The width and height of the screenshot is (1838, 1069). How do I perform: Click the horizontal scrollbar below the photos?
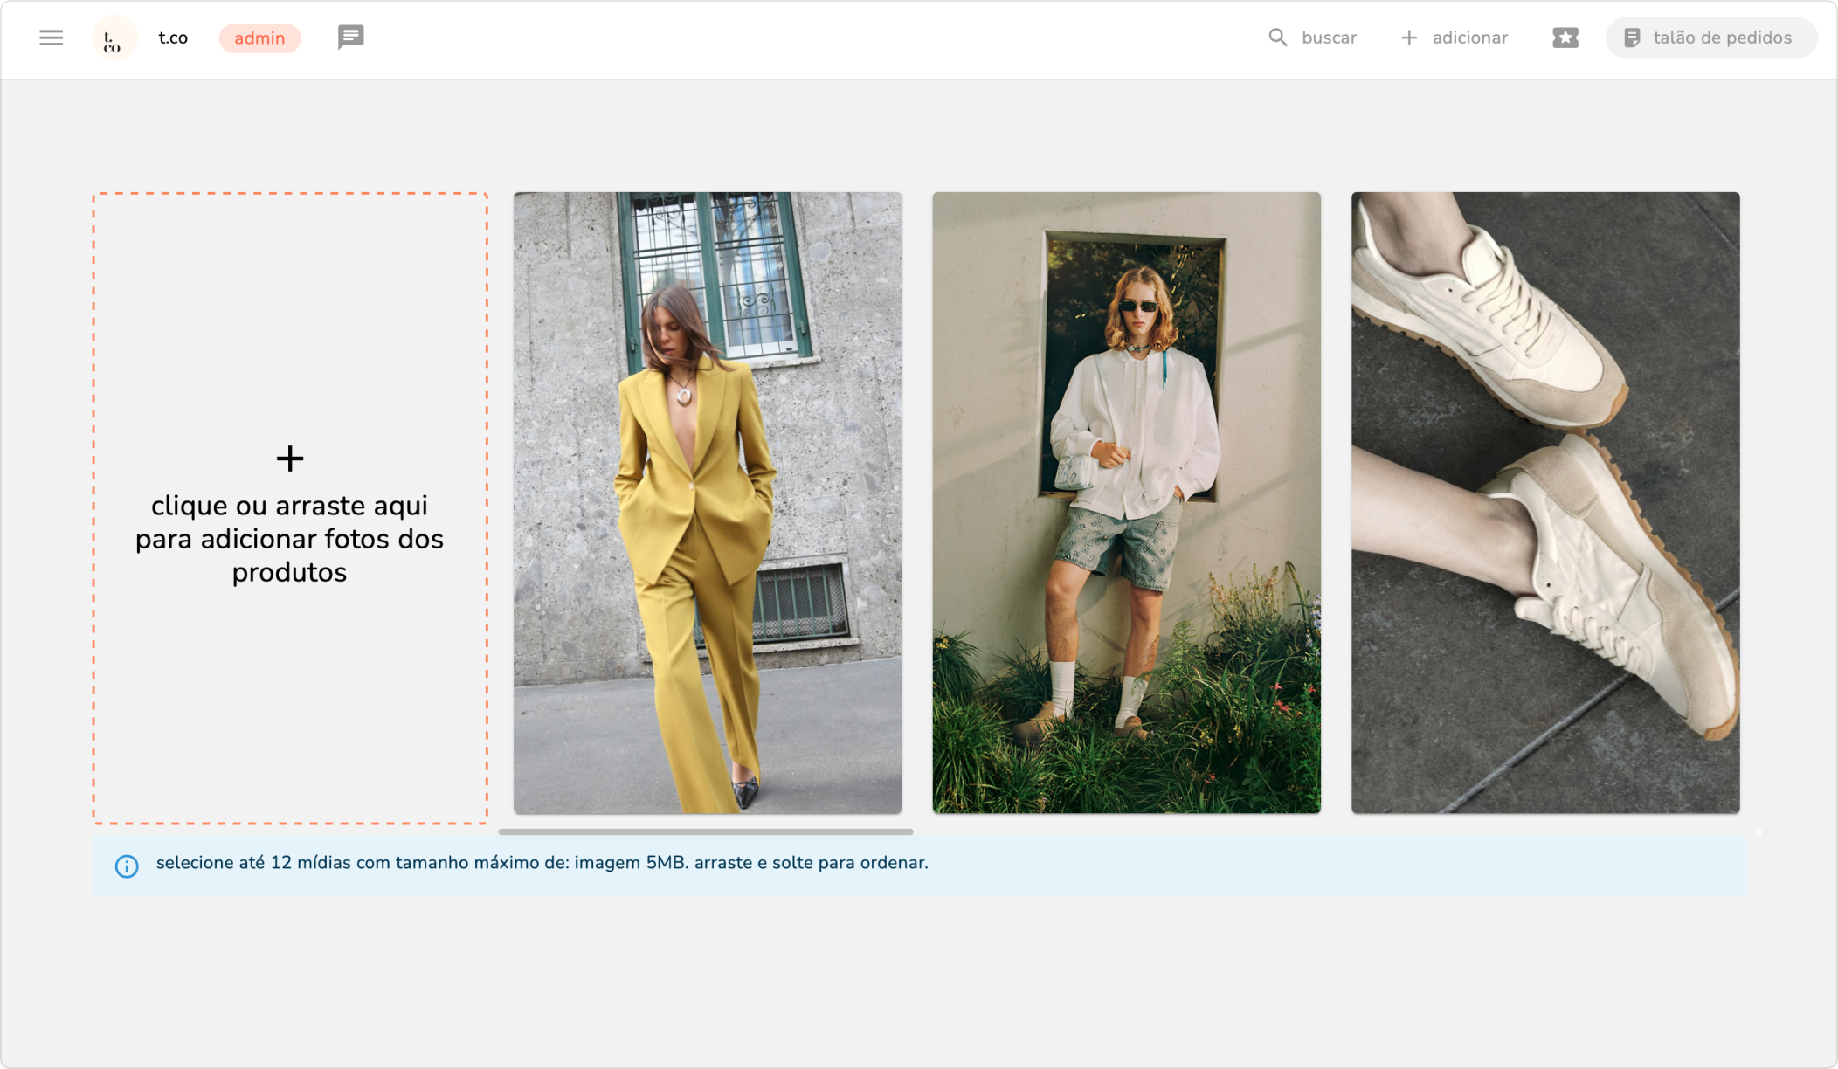click(x=705, y=831)
